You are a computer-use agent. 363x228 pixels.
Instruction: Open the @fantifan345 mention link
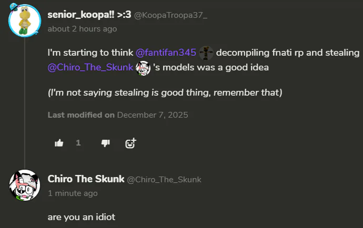point(166,53)
